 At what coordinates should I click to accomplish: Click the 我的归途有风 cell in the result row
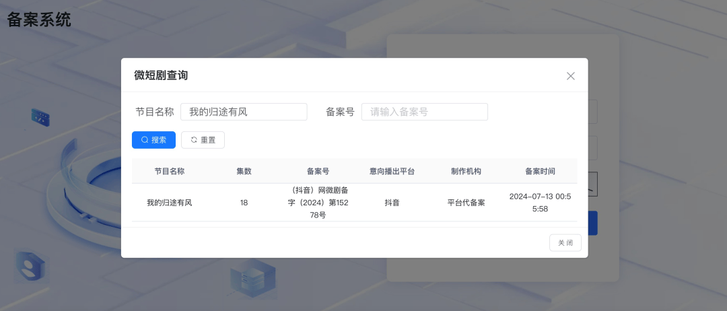pyautogui.click(x=170, y=203)
